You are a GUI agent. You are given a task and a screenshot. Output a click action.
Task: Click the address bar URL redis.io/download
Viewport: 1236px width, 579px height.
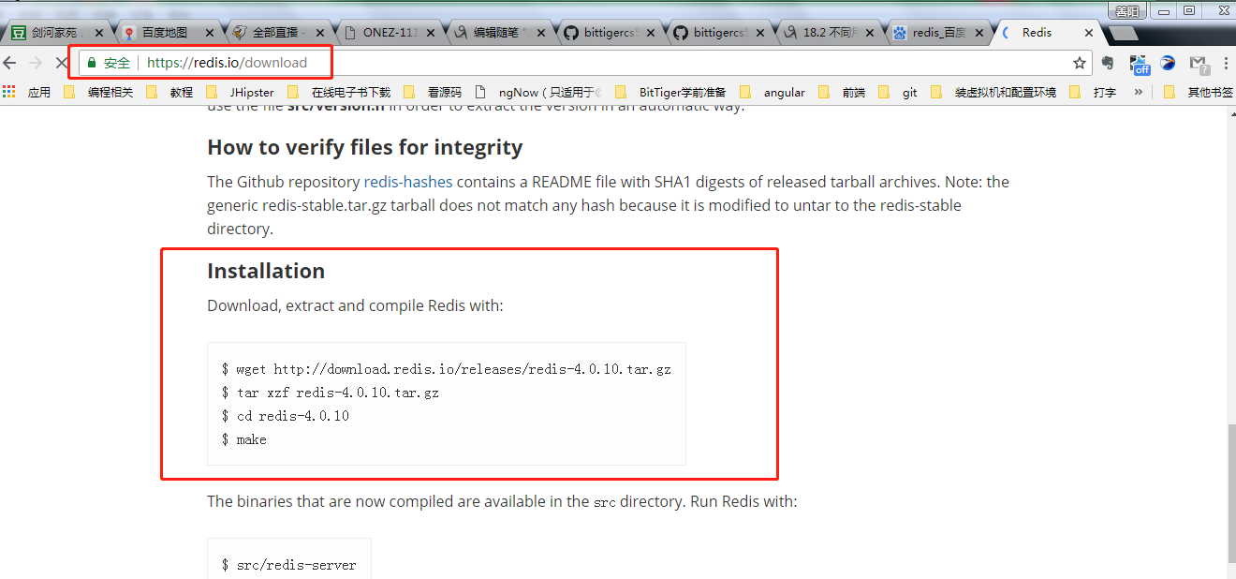tap(228, 63)
